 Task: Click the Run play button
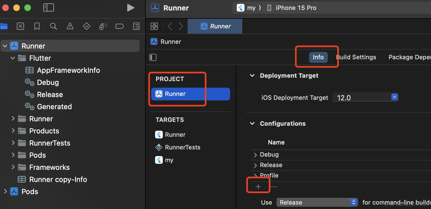coord(131,8)
